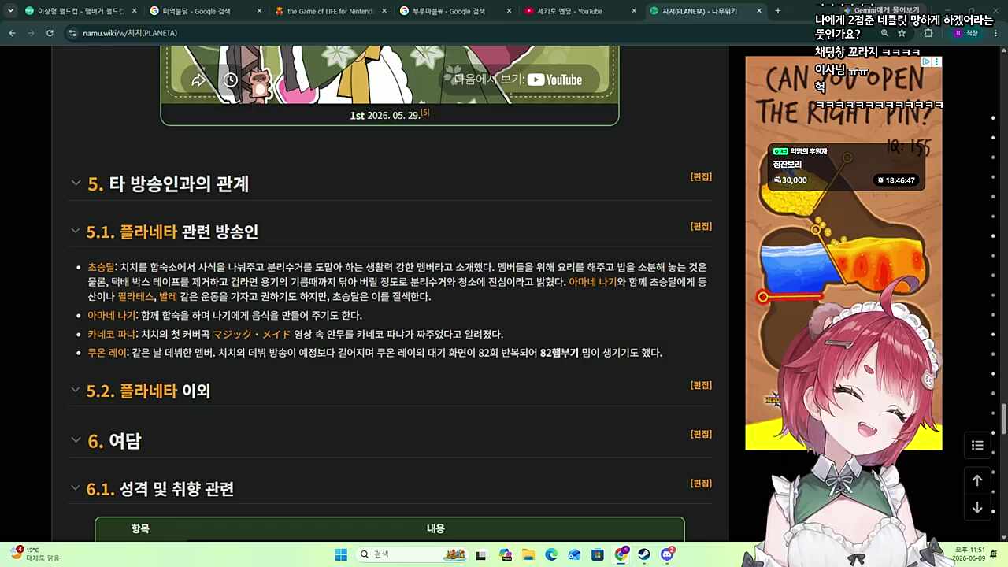This screenshot has height=567, width=1008.
Task: Open the 아마네 나기 link in first bullet
Action: coord(592,282)
